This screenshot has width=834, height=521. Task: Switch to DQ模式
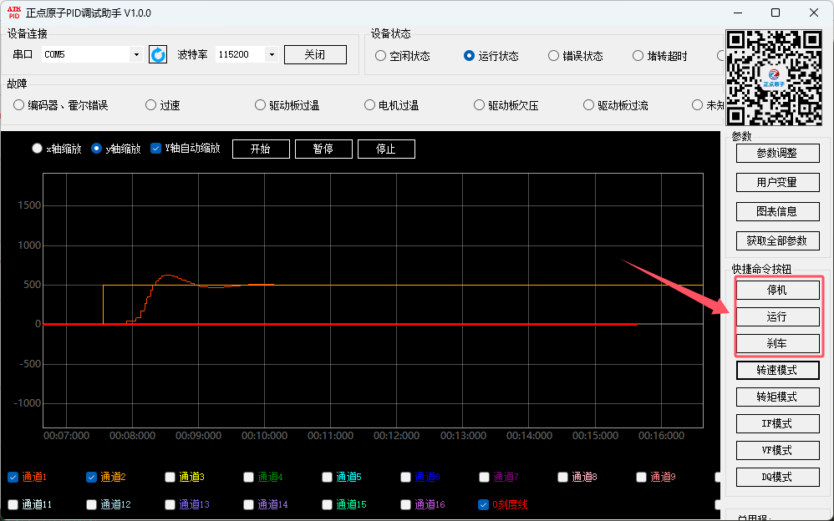pyautogui.click(x=778, y=477)
